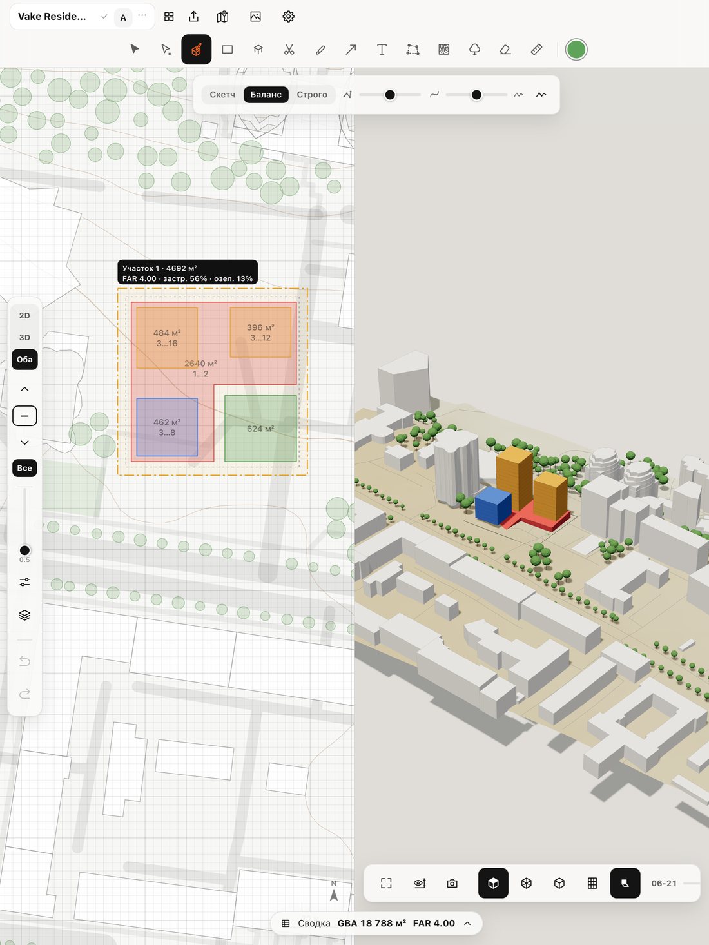Choose the pencil drawing tool

[320, 50]
